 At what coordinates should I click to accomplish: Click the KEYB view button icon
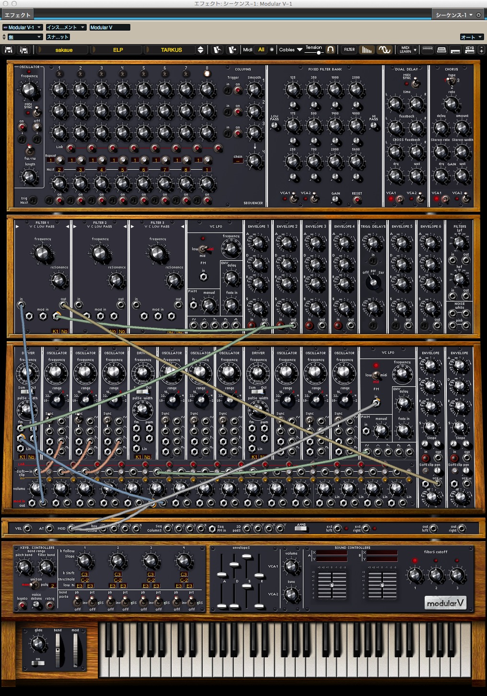(470, 50)
